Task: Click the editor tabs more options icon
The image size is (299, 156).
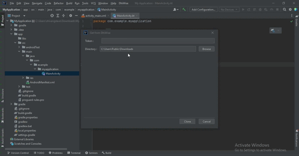Action: click(292, 16)
